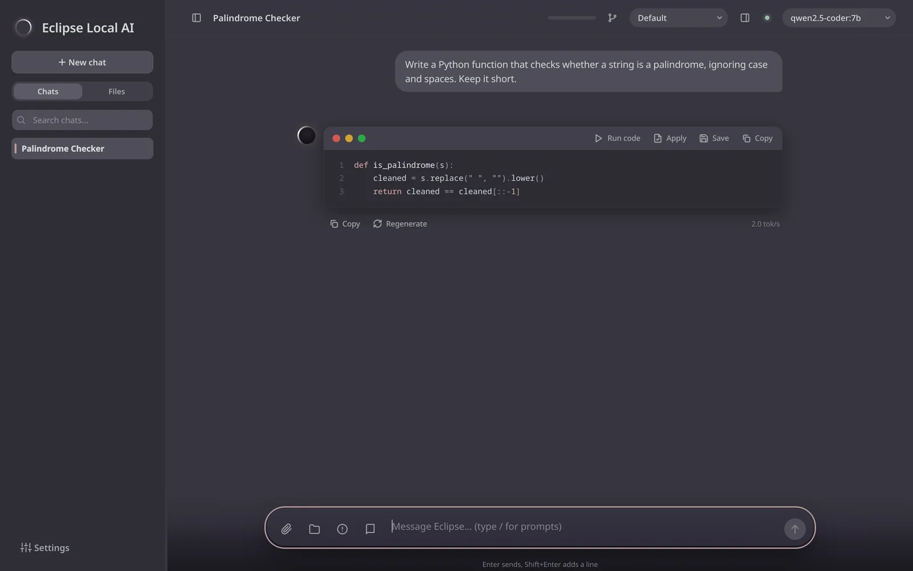Click the Palindrome Checker title in header
Screen dimensions: 913x571
tap(256, 18)
